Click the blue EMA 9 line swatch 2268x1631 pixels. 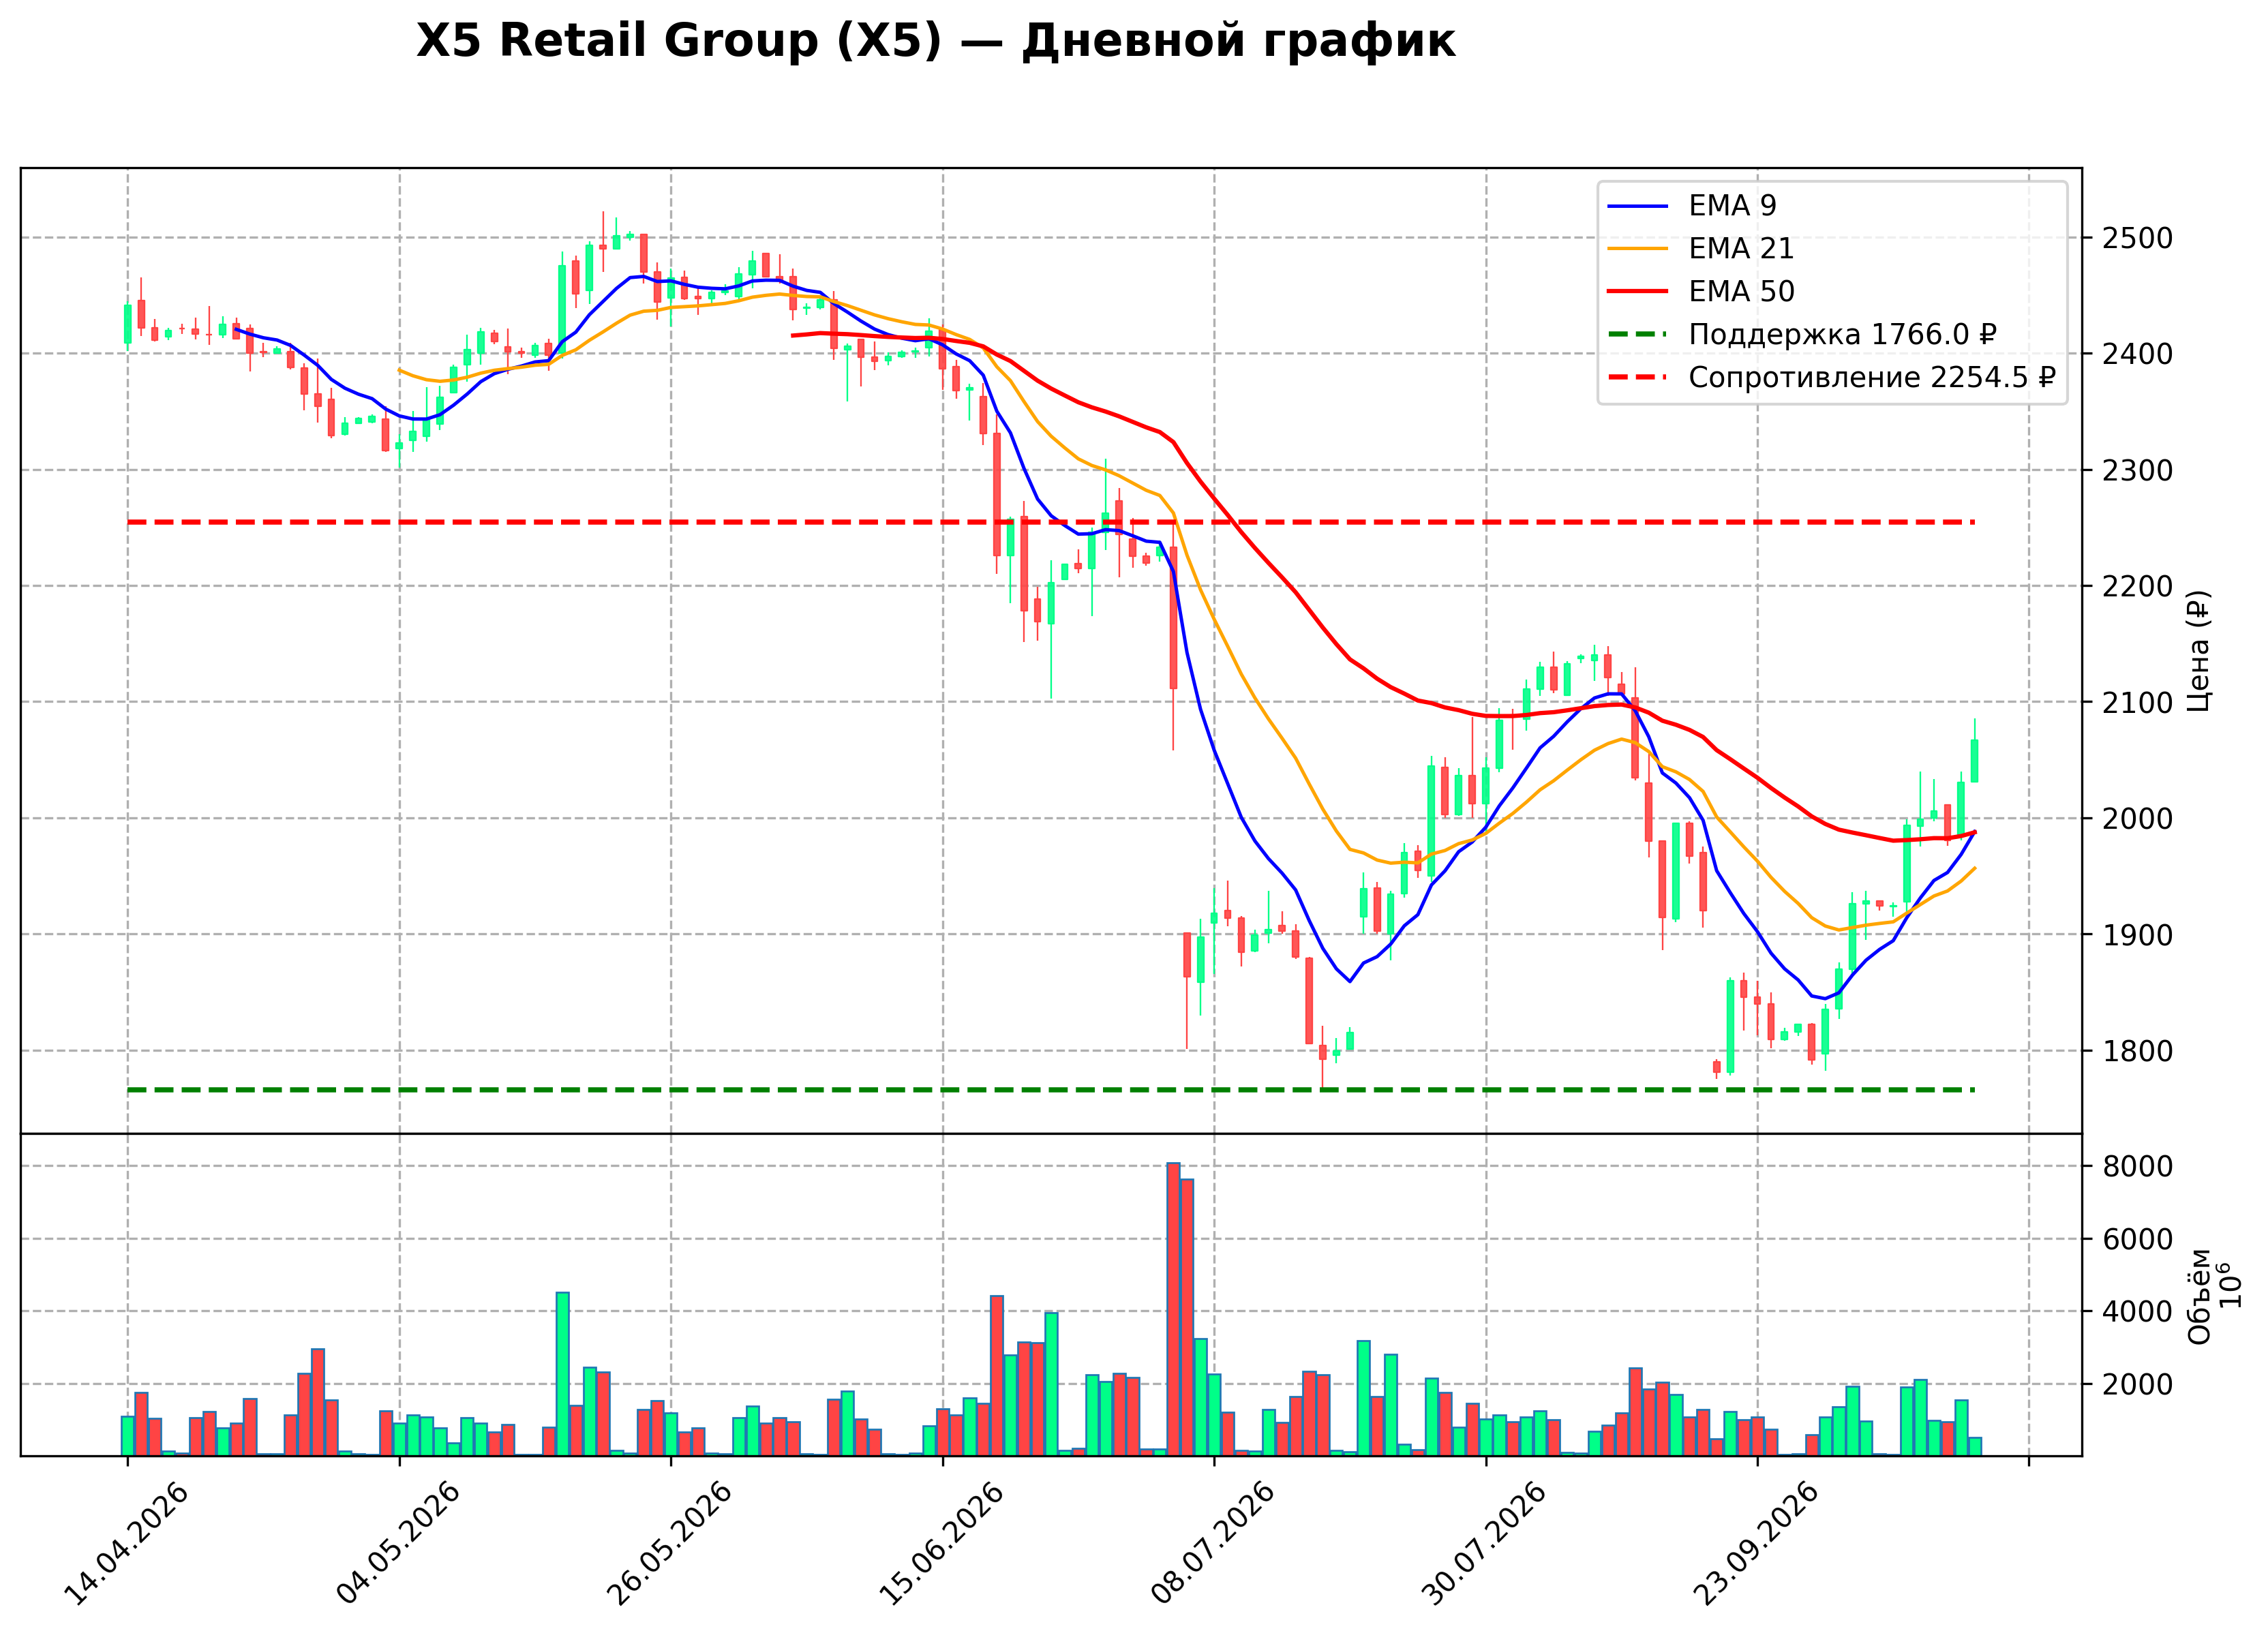pos(1638,206)
